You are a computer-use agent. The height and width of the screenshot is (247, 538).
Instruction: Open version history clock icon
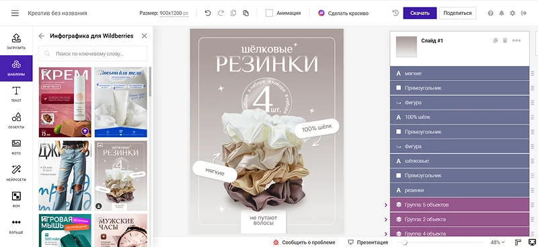(395, 13)
